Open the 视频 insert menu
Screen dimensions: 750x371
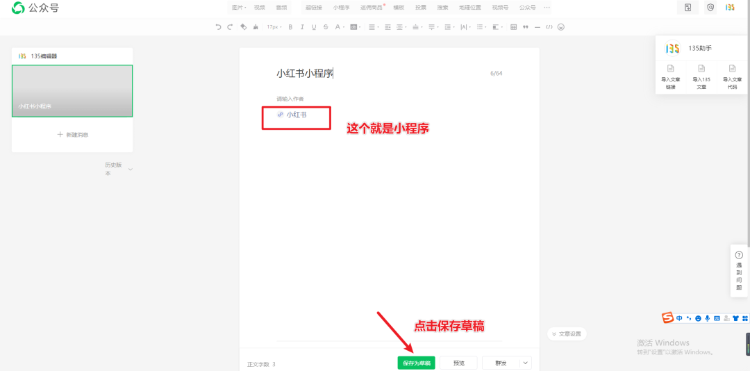259,8
